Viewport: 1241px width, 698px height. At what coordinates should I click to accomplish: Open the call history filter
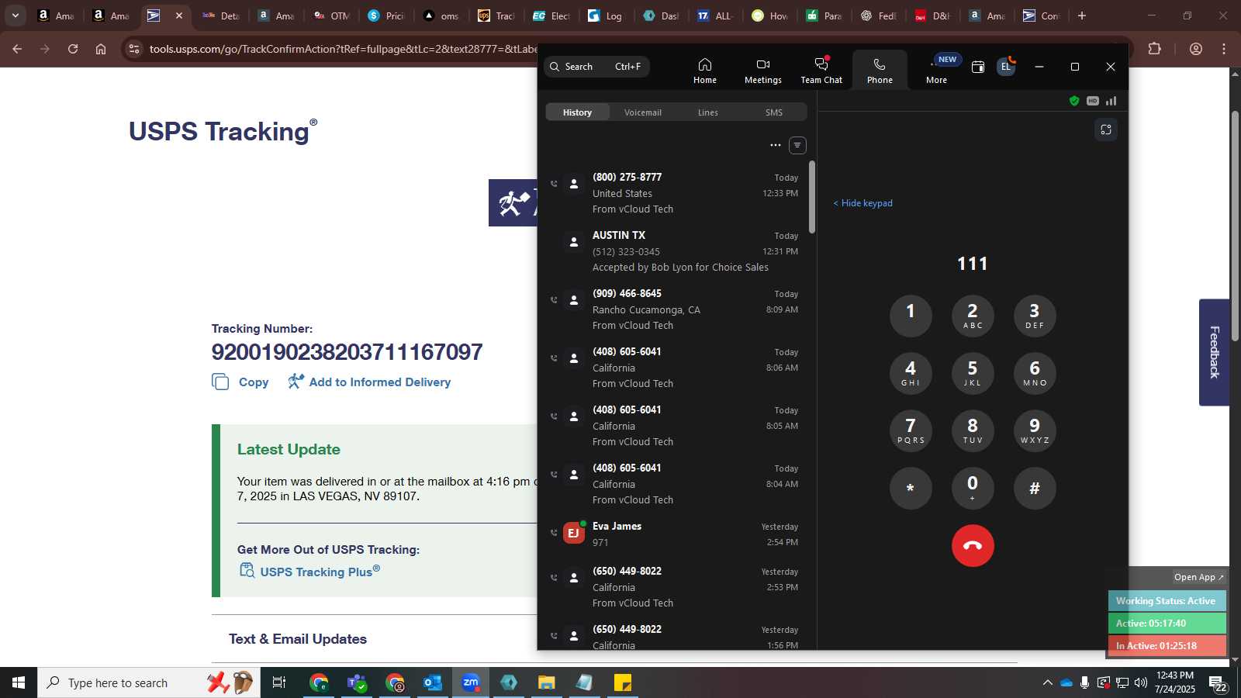tap(797, 145)
